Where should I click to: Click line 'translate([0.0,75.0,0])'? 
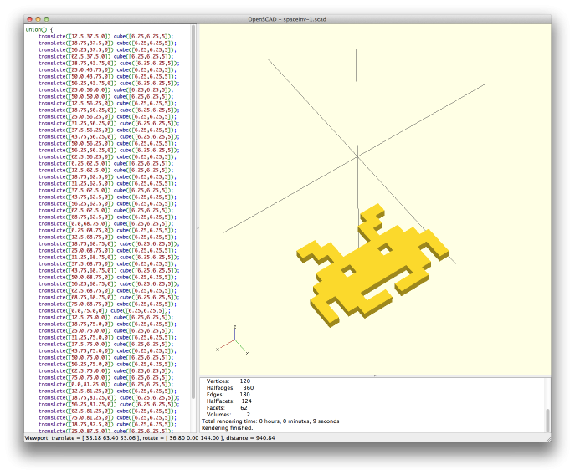click(104, 311)
